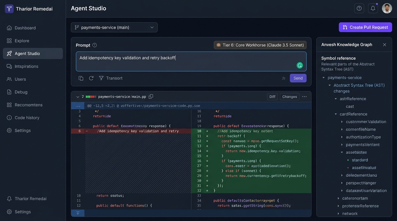Click inside the prompt text field

(x=191, y=62)
